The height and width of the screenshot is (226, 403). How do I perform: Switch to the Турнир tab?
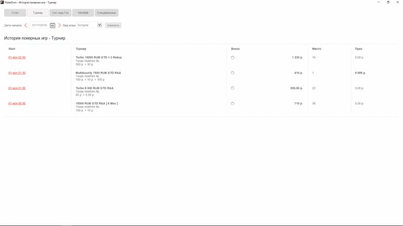37,13
